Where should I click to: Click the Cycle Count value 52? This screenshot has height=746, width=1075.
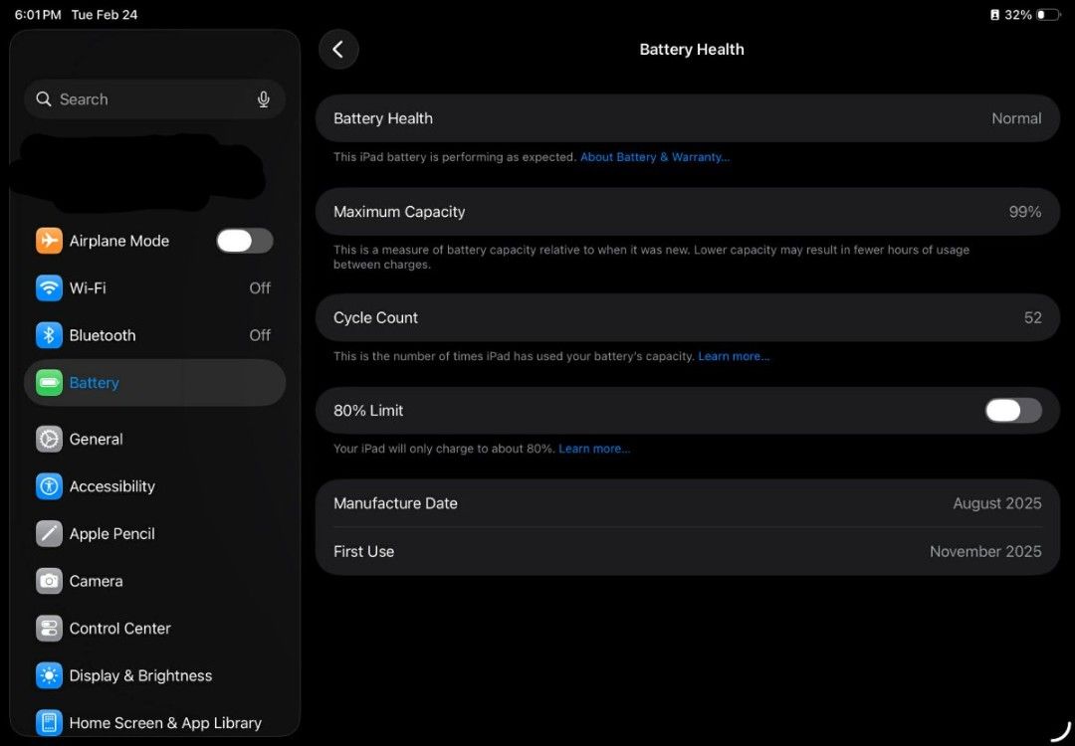click(1032, 318)
